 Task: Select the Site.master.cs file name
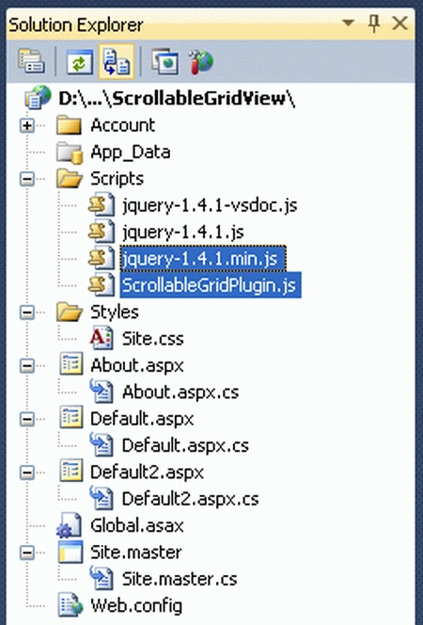click(180, 580)
